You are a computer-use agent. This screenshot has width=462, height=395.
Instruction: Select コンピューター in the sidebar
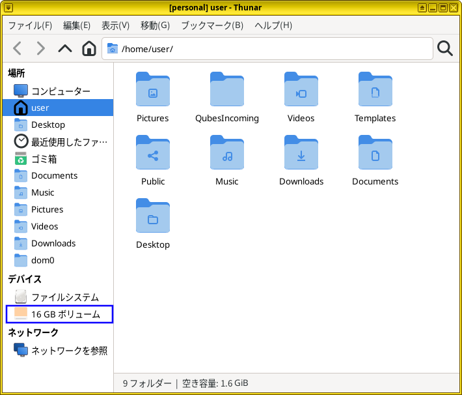click(58, 91)
